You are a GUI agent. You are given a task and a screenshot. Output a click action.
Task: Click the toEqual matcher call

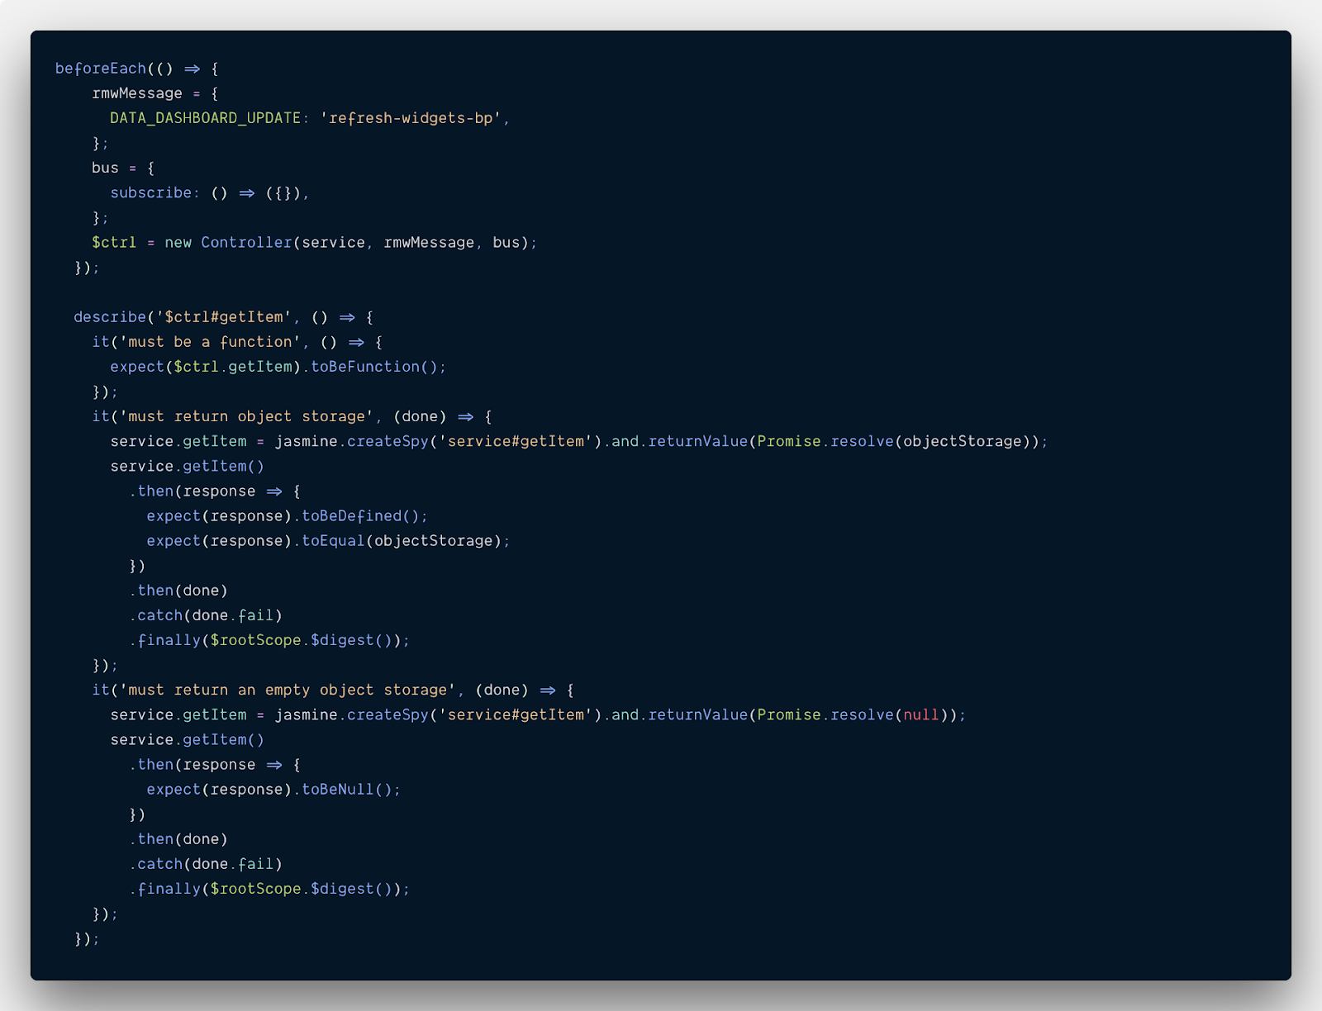(x=333, y=541)
